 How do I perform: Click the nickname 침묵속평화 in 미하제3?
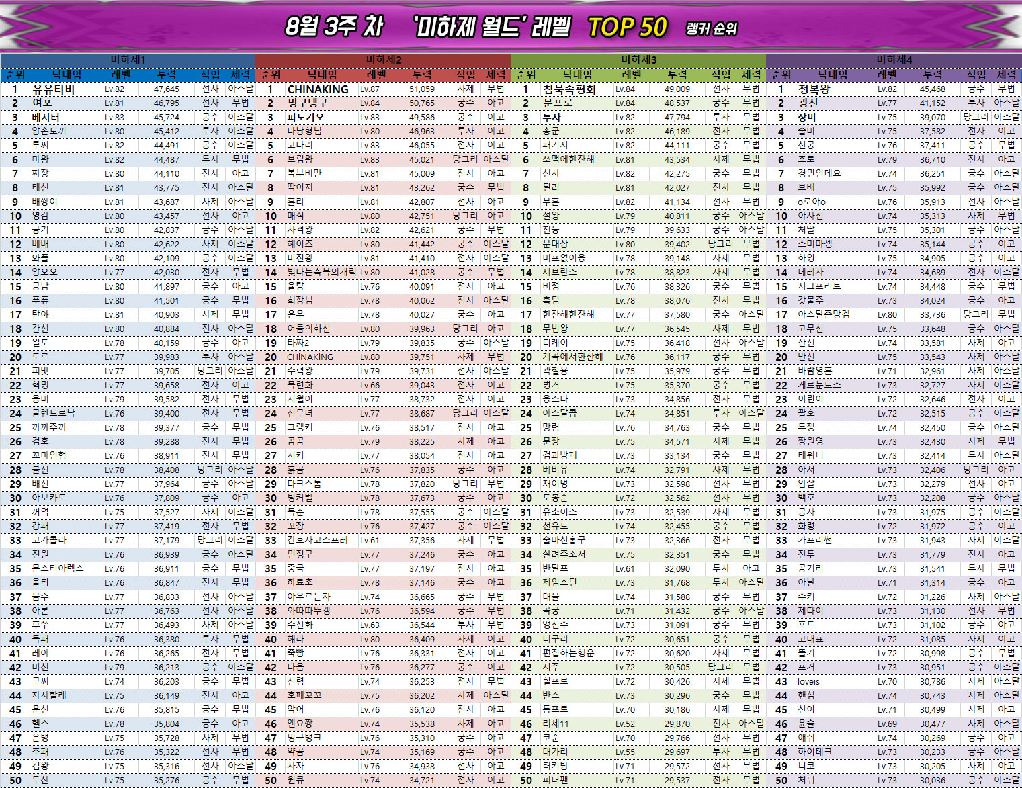(x=570, y=89)
